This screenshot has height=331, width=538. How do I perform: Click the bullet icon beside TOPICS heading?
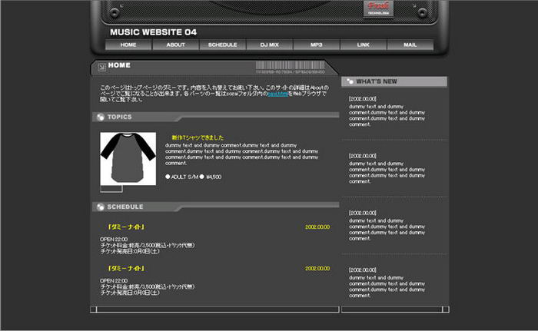(x=101, y=118)
